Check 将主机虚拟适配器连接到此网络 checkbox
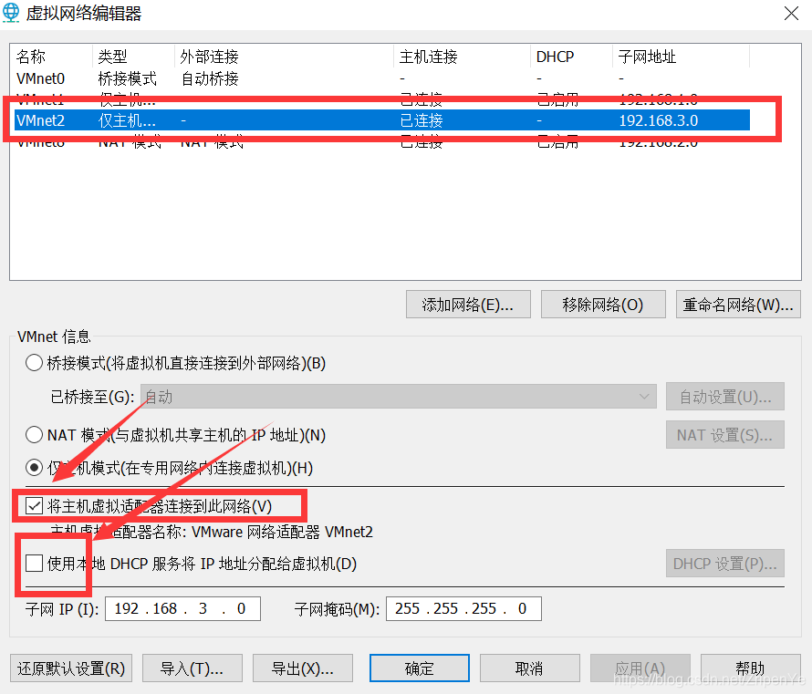This screenshot has height=694, width=812. pos(33,505)
